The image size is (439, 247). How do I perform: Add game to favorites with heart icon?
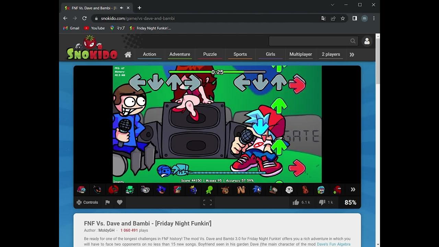[120, 202]
